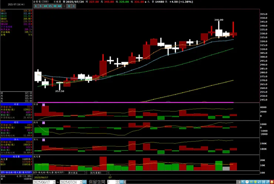Click the SMA5 legend row
Viewport: 274px width, 184px height.
pyautogui.click(x=16, y=11)
